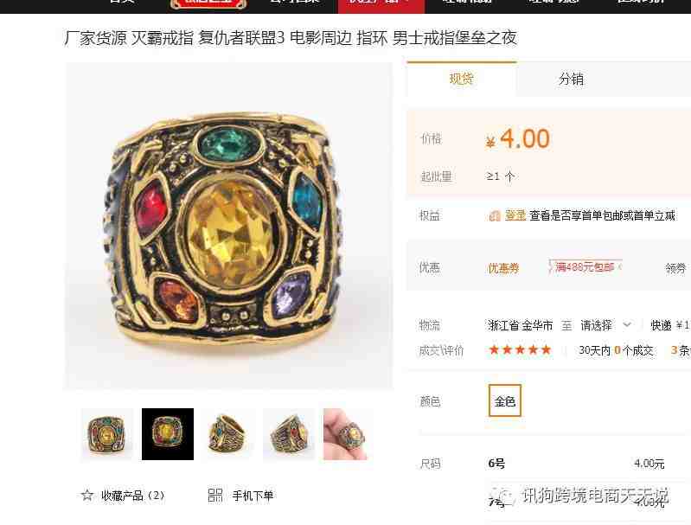Expand the 满488元包邮 coupon tag
The width and height of the screenshot is (691, 525).
coord(585,266)
